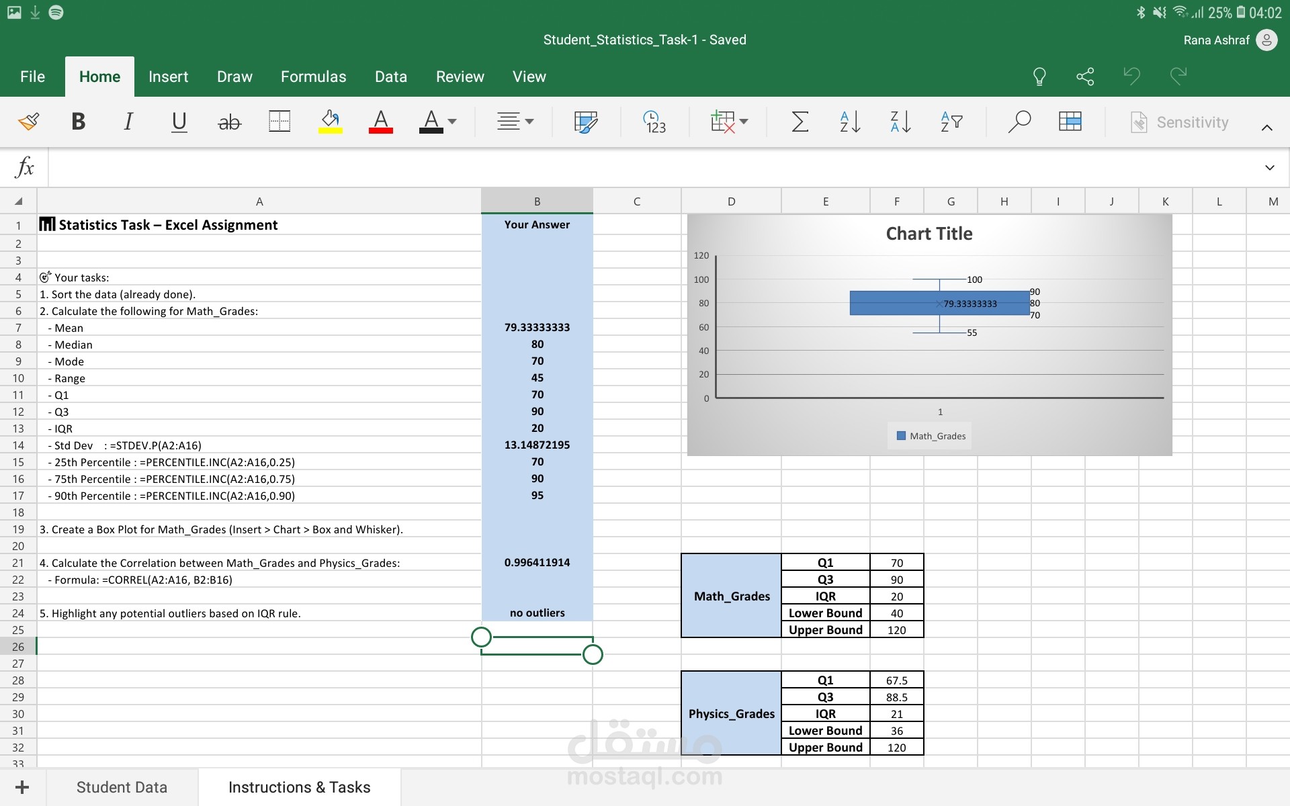Select the correlation value 0.996411914 cell
Screen dimensions: 1290x806
pos(537,563)
